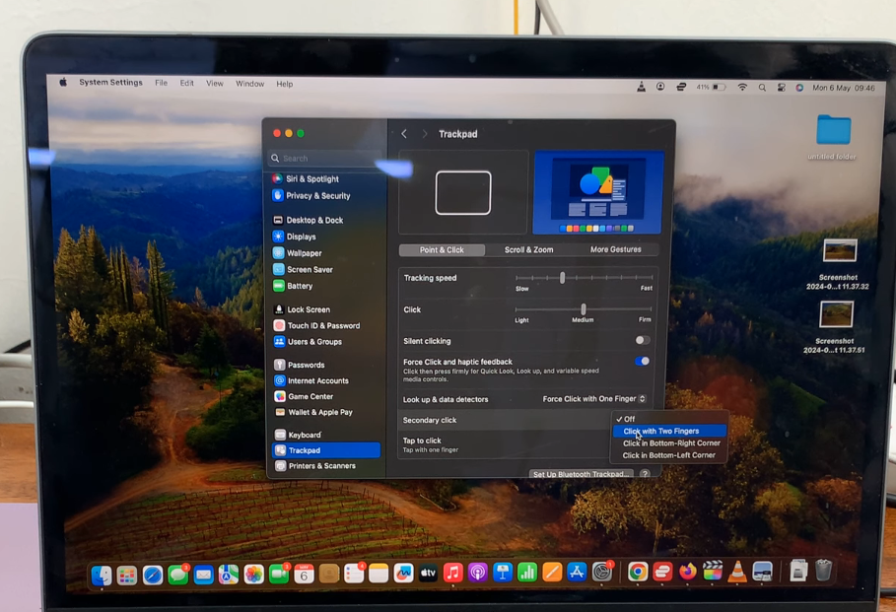Screen dimensions: 896x612
Task: Launch Safari from the Dock
Action: pyautogui.click(x=153, y=575)
